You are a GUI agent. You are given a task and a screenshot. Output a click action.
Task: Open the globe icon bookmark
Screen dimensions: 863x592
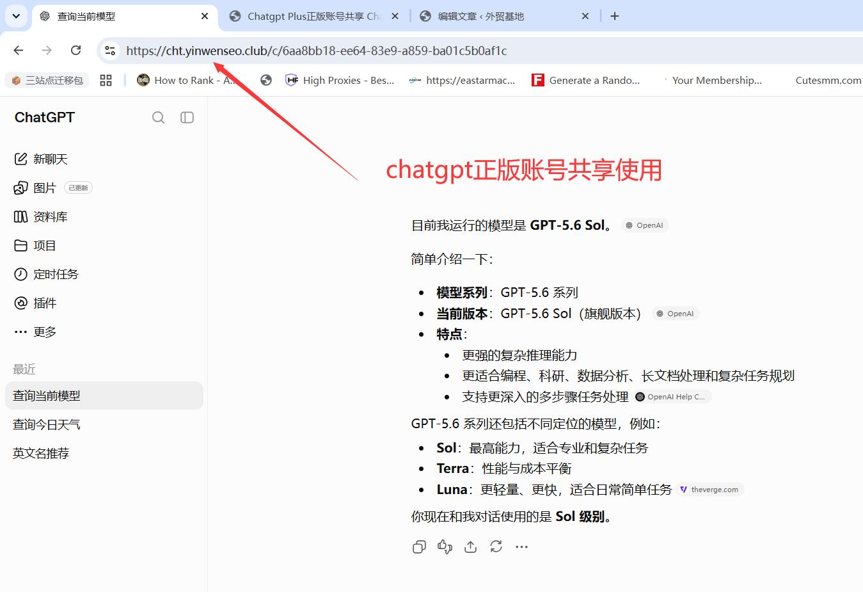coord(266,80)
